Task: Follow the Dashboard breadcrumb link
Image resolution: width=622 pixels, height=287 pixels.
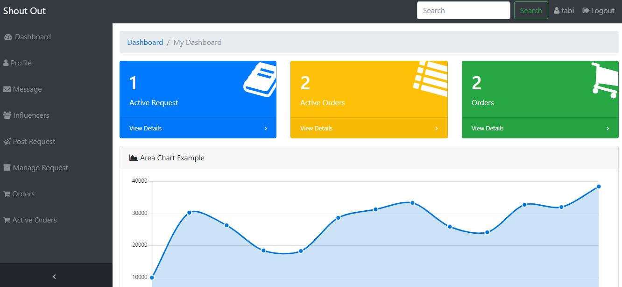Action: point(145,43)
